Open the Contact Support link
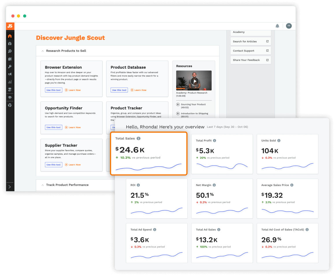This screenshot has width=335, height=276. 250,51
